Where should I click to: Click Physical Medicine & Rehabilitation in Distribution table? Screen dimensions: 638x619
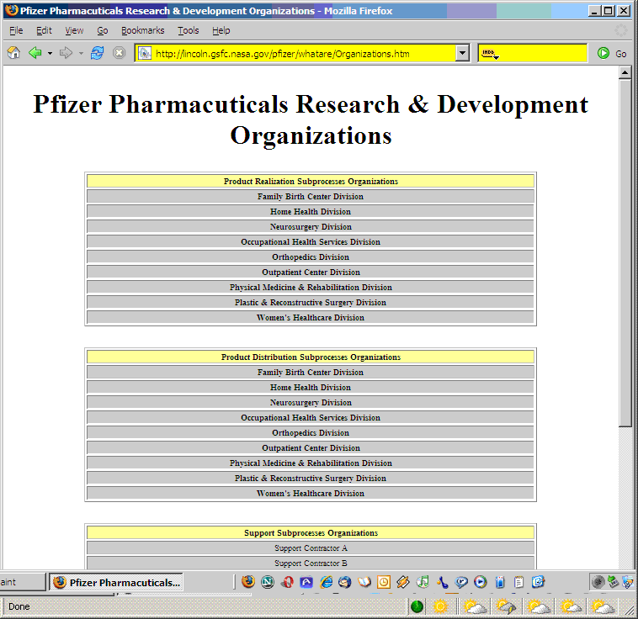click(311, 463)
